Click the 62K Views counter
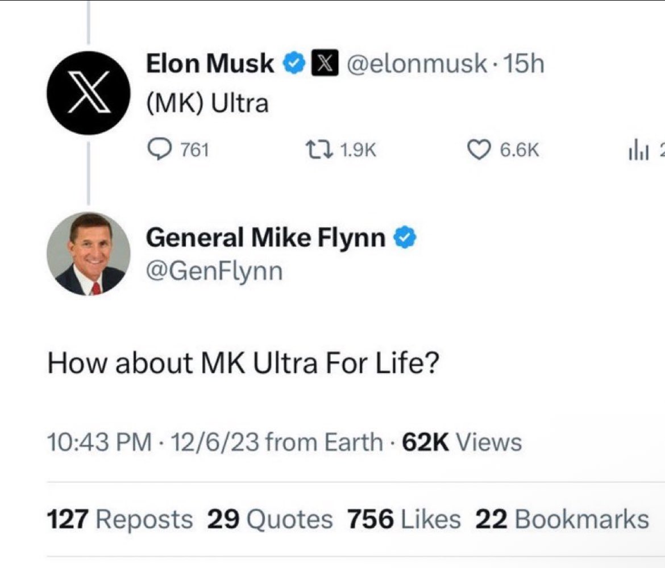The height and width of the screenshot is (568, 665). (462, 442)
